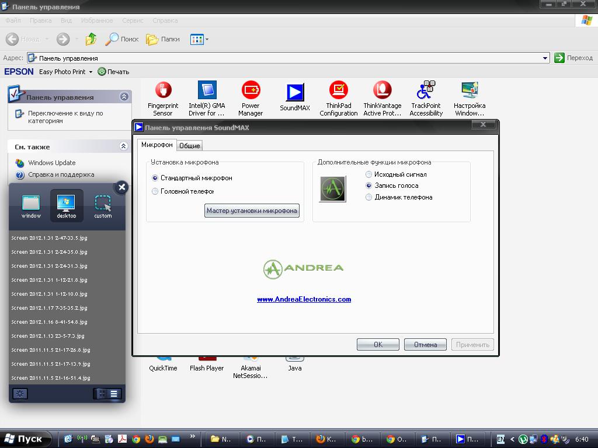Open the Вид menu
The image size is (598, 448).
click(x=66, y=20)
